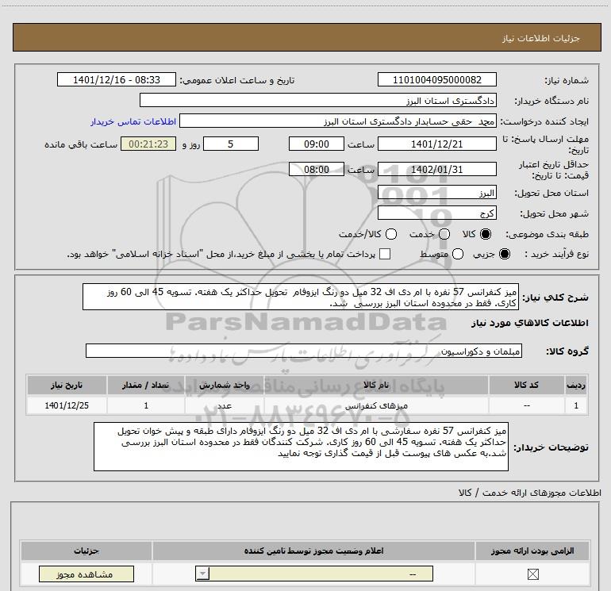Click the row number cell under ردیف
Viewport: 611px width, 591px height.
[x=576, y=405]
